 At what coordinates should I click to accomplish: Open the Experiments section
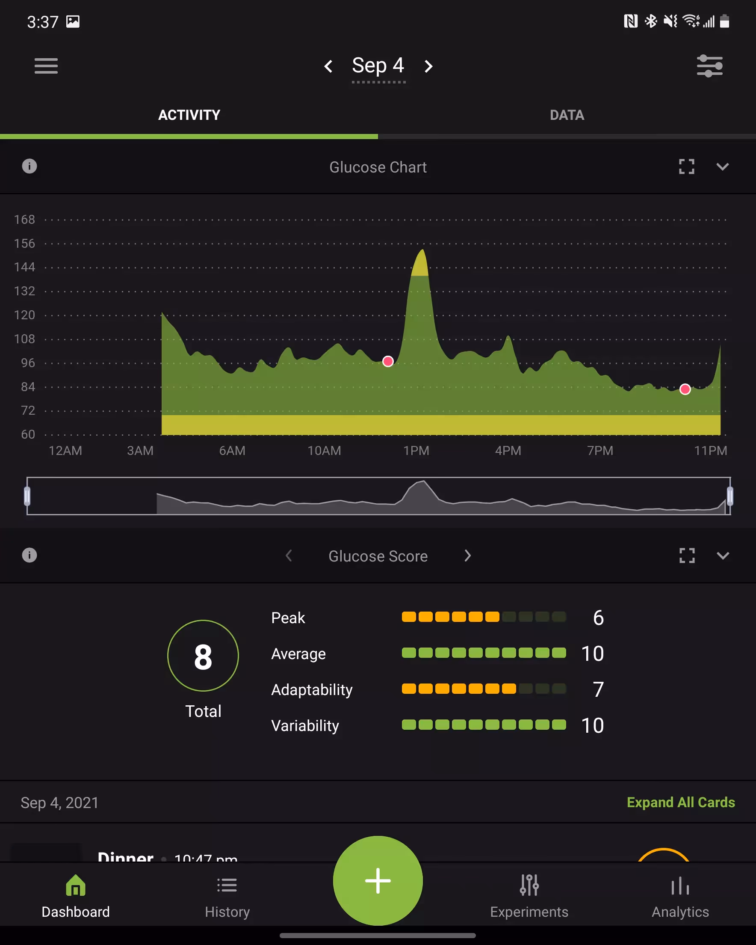pyautogui.click(x=529, y=894)
